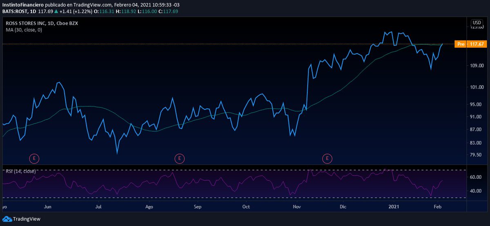Click the USD currency label
The height and width of the screenshot is (226, 490).
[x=477, y=22]
